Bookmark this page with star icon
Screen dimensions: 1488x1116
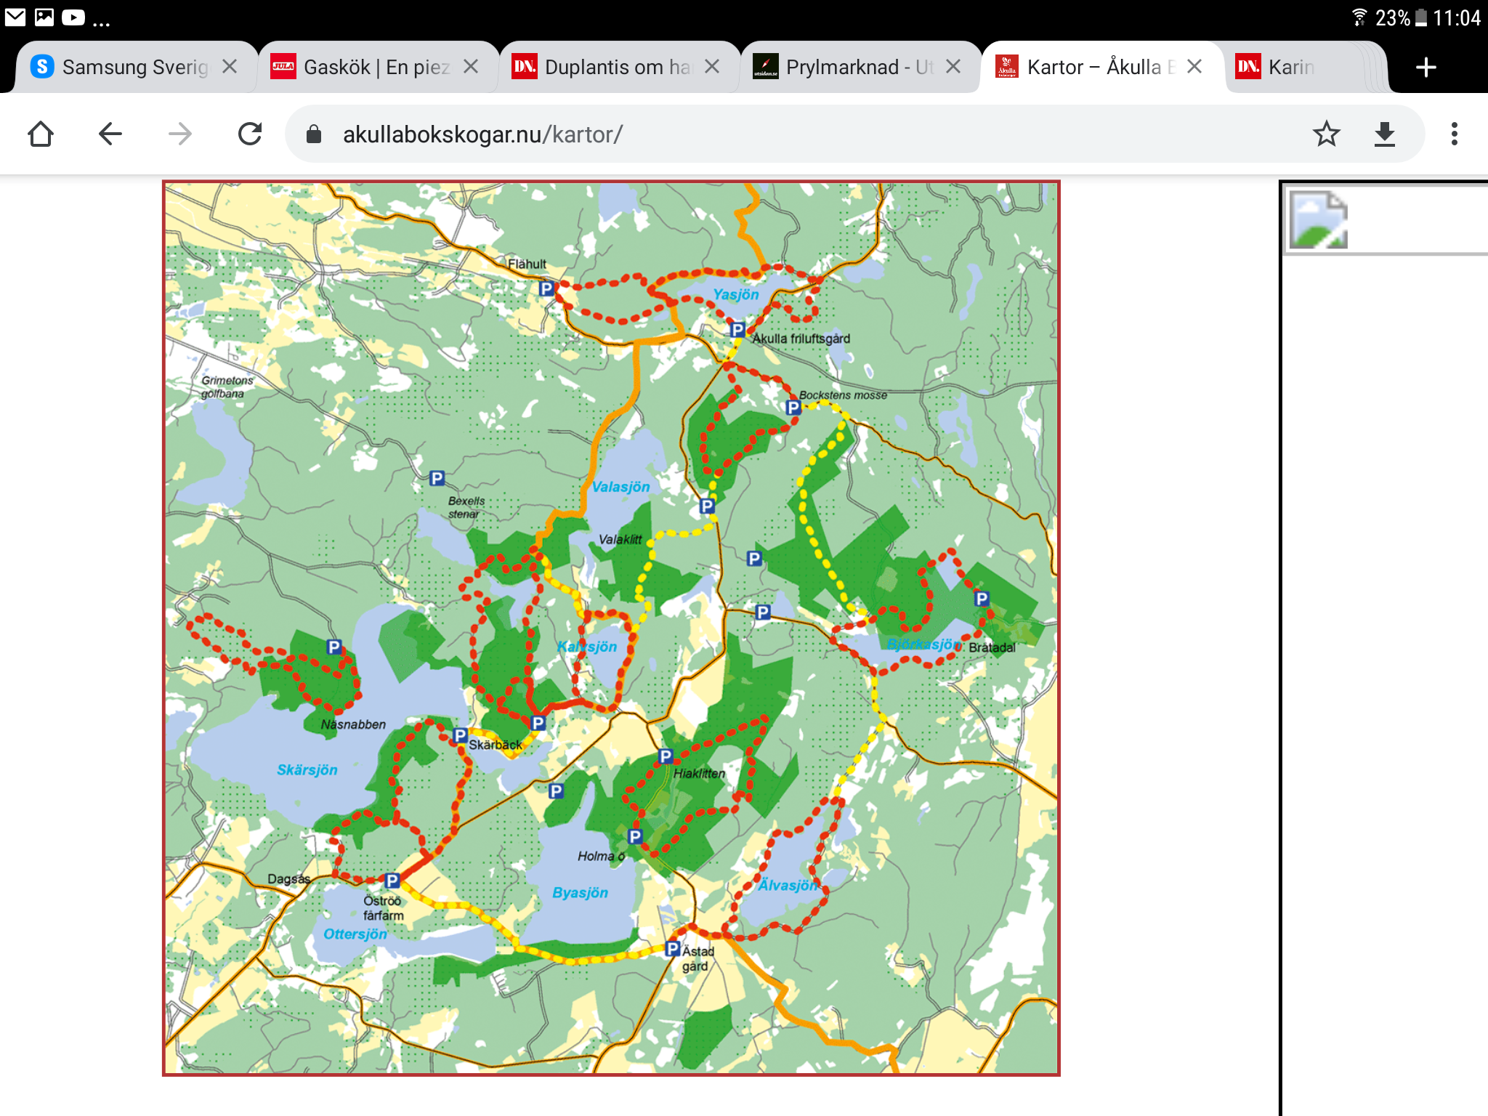click(1326, 134)
